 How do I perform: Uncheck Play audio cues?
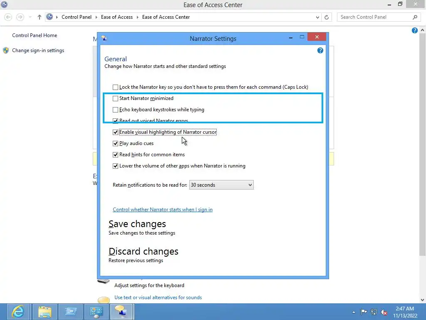coord(116,143)
